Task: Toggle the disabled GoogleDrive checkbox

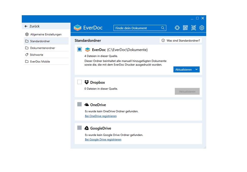Action: click(x=80, y=128)
